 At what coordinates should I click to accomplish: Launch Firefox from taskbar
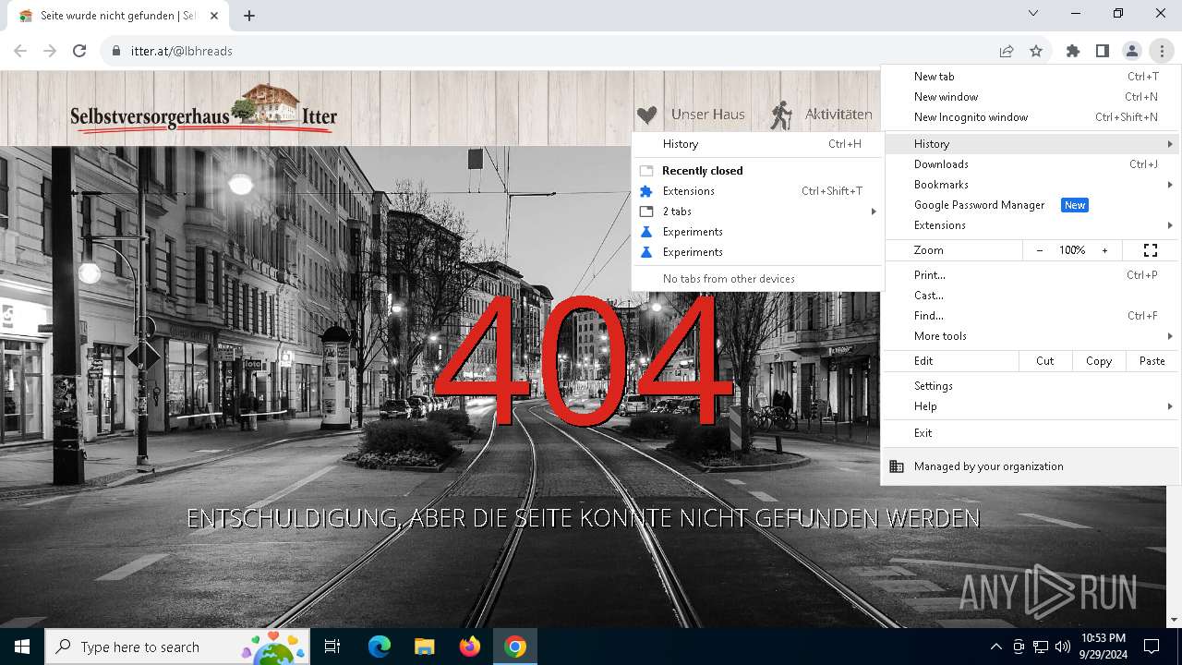(x=469, y=647)
